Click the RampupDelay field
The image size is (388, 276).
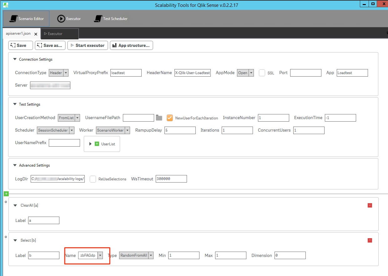coord(180,130)
